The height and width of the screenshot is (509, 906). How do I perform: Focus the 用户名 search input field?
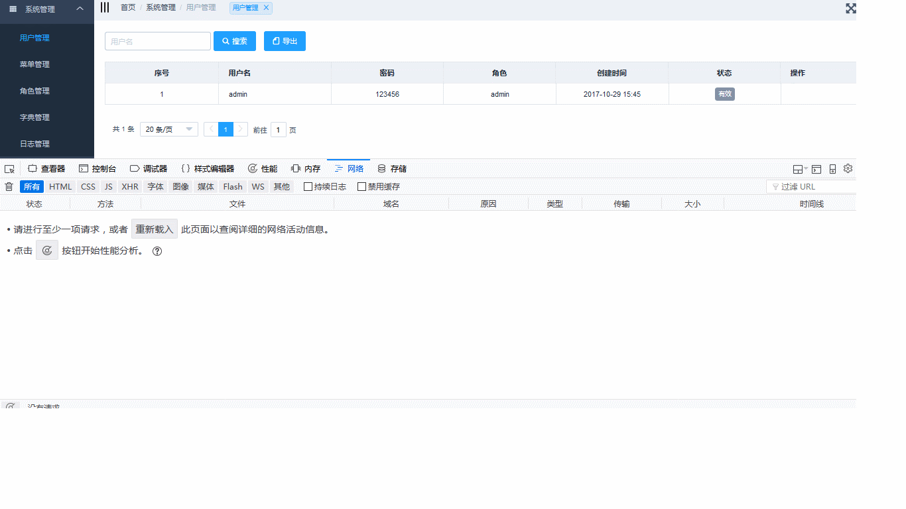tap(158, 41)
